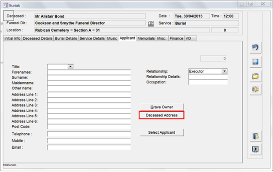The image size is (273, 172).
Task: Click the monitor screen icon
Action: [x=255, y=149]
